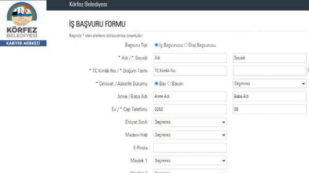Viewport: 309px width, 173px height.
Task: Focus the Cep Telefonu field with 05
Action: (269, 109)
